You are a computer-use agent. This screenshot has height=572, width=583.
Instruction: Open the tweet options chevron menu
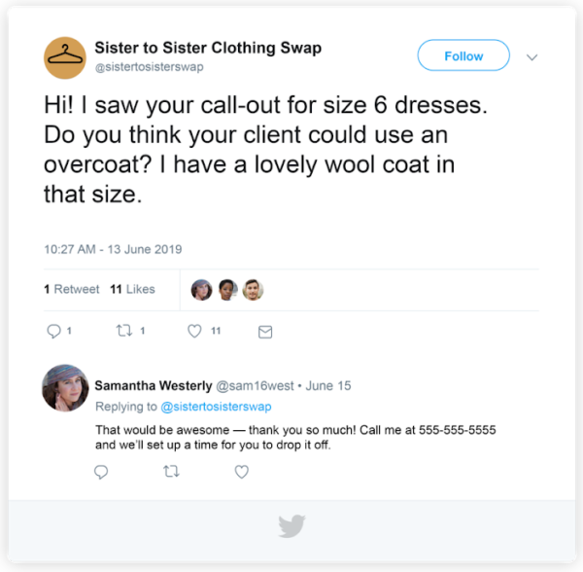532,57
